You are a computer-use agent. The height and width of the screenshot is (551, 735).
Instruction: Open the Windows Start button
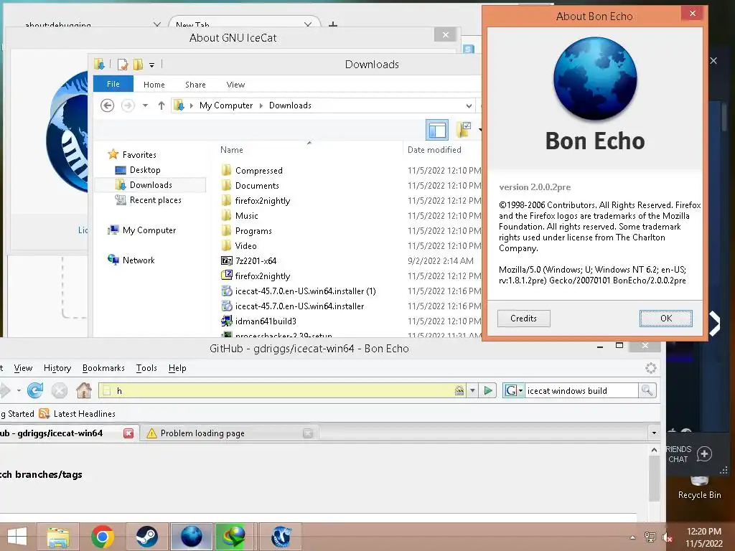[x=17, y=537]
